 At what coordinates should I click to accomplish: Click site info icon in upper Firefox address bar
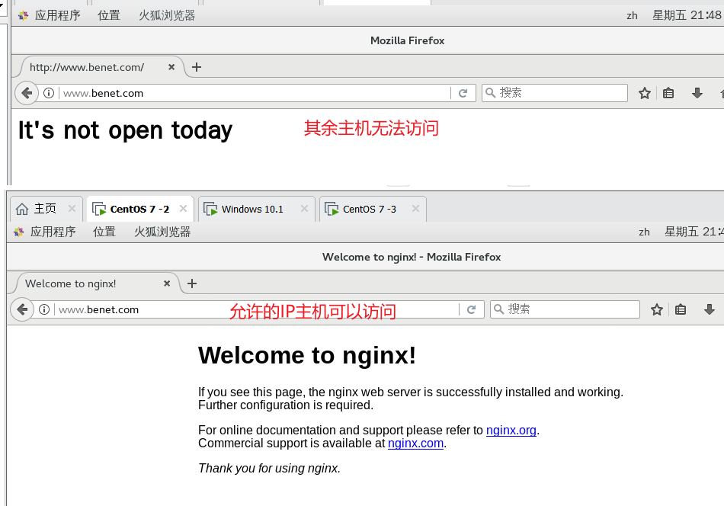click(x=49, y=93)
